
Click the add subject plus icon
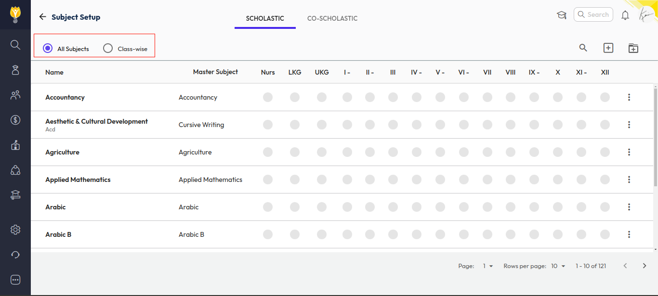pos(608,48)
